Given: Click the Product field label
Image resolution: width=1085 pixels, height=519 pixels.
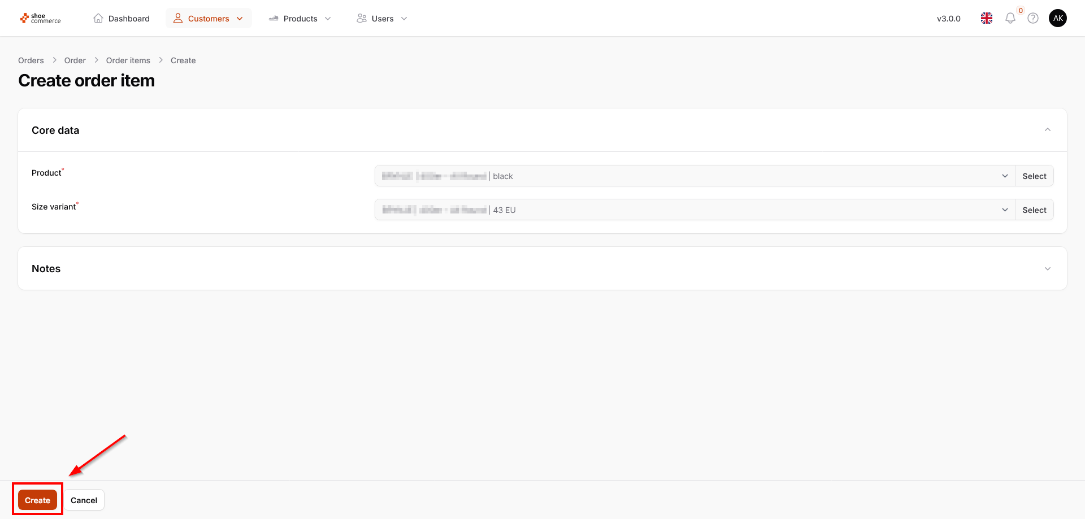Looking at the screenshot, I should 46,173.
